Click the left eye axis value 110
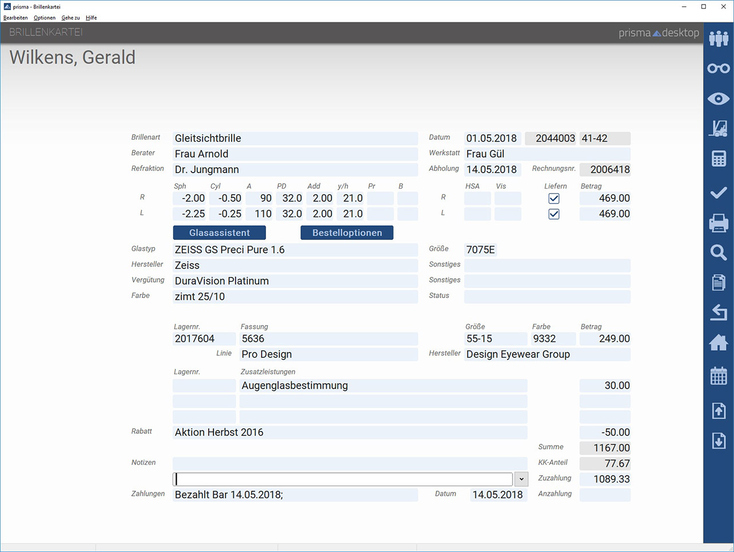 pos(259,214)
